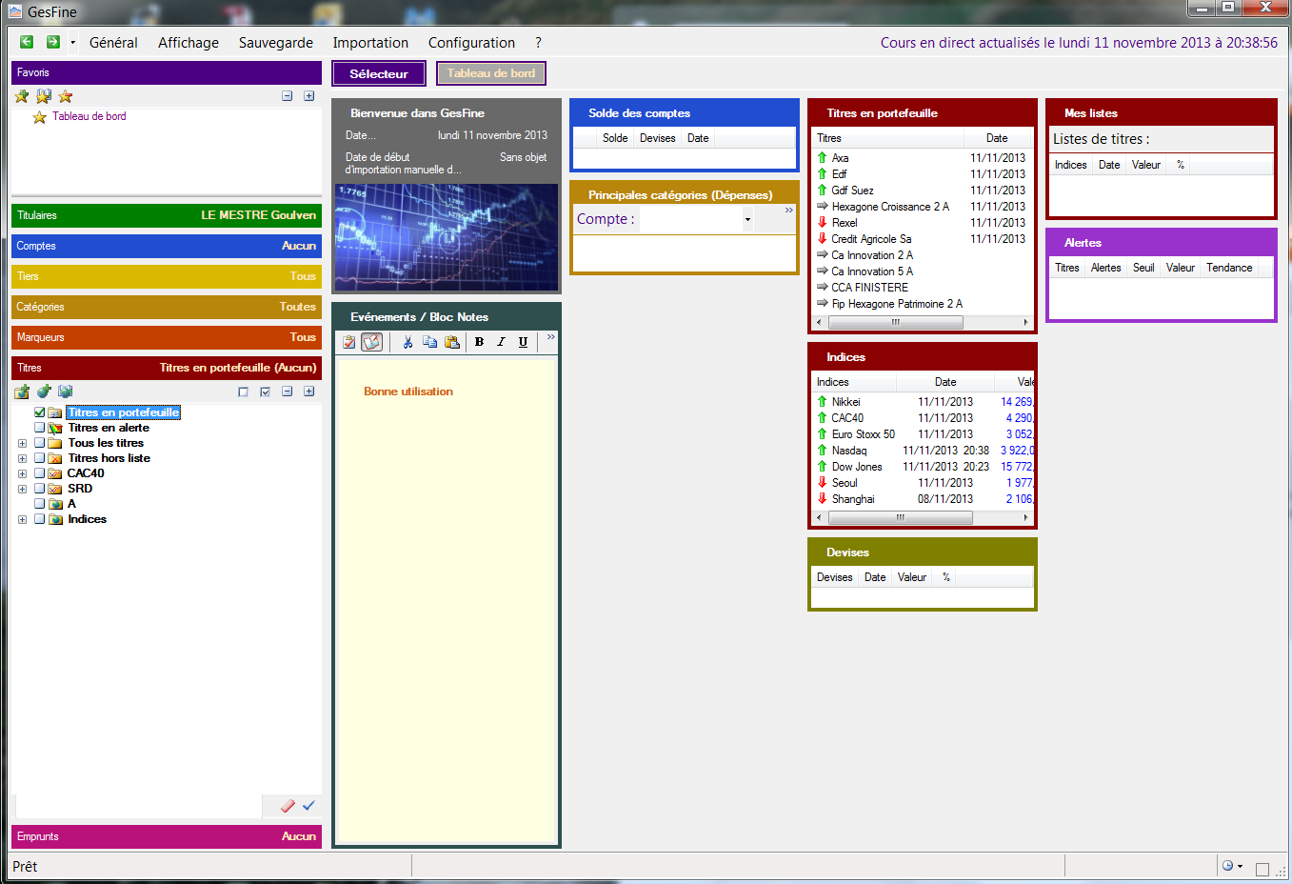The width and height of the screenshot is (1292, 884).
Task: Click the green back navigation arrow
Action: [27, 42]
